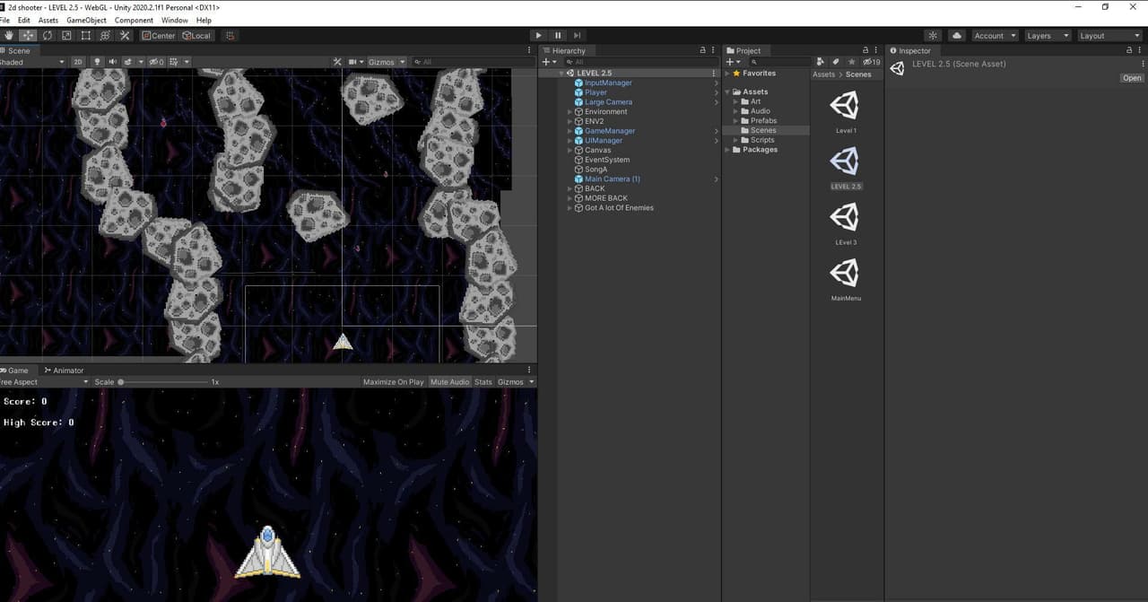Select the Hand tool
This screenshot has height=602, width=1148.
click(9, 36)
